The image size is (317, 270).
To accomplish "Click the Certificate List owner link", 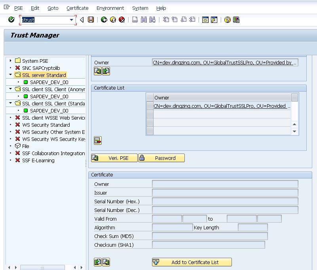I will point(222,106).
